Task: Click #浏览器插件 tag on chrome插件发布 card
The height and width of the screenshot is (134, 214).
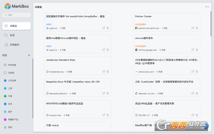Action: [141, 46]
